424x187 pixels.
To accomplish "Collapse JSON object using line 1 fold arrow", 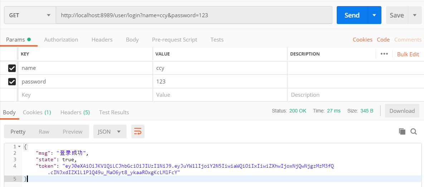I will (x=19, y=147).
